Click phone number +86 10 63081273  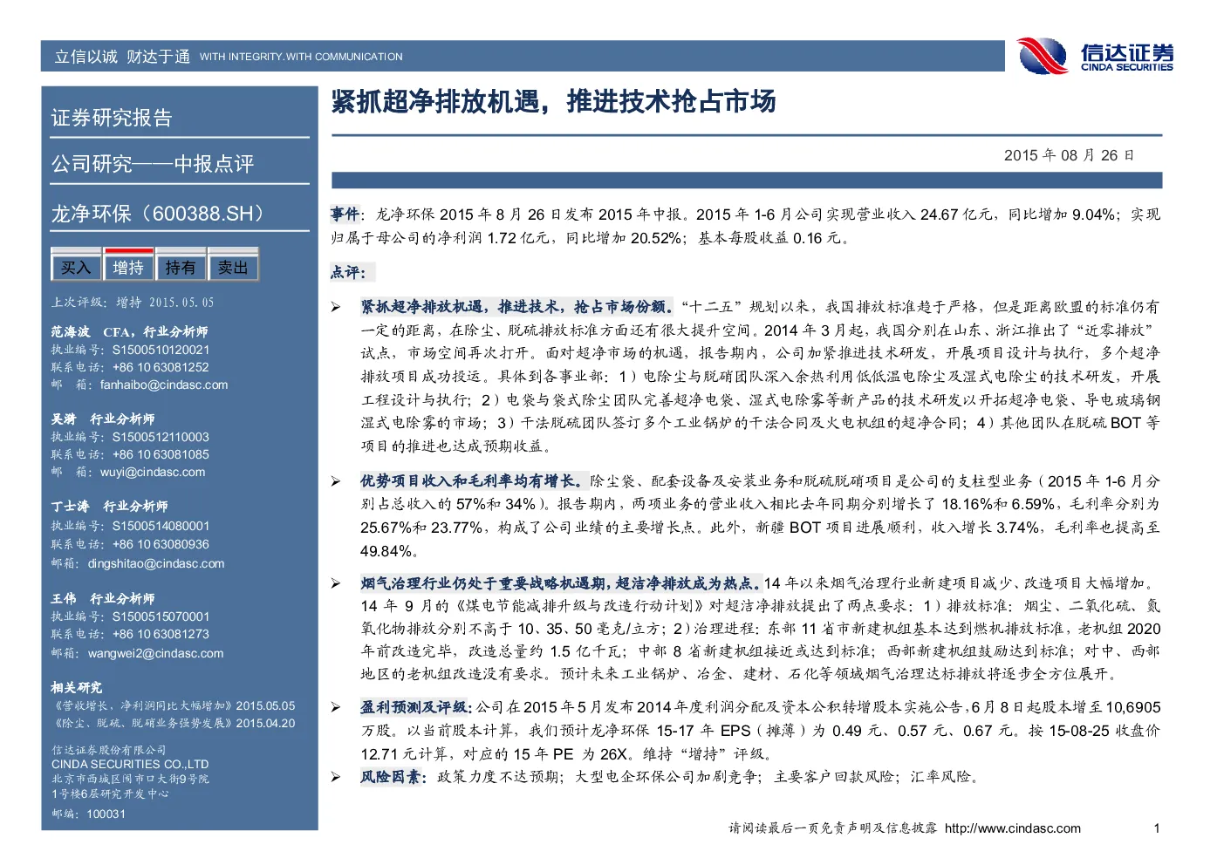point(161,634)
